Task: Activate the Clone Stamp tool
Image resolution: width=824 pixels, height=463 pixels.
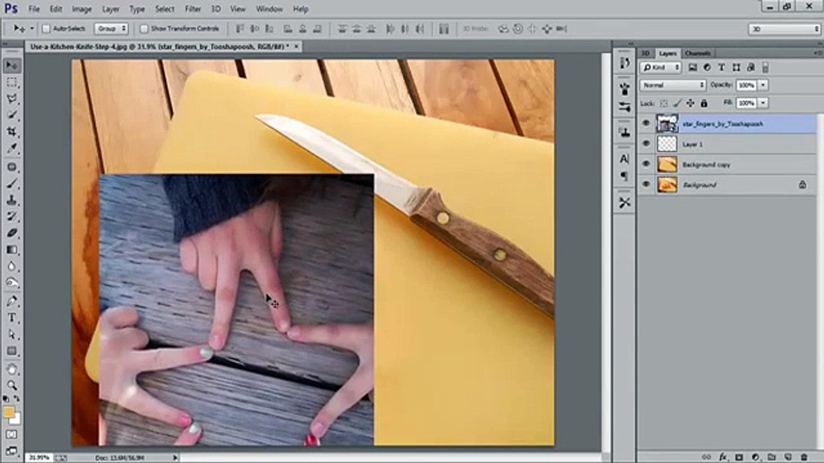Action: tap(12, 200)
